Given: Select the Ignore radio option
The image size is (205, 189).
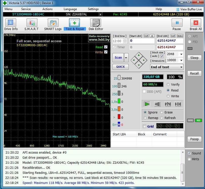Looking at the screenshot, I should pyautogui.click(x=145, y=112).
